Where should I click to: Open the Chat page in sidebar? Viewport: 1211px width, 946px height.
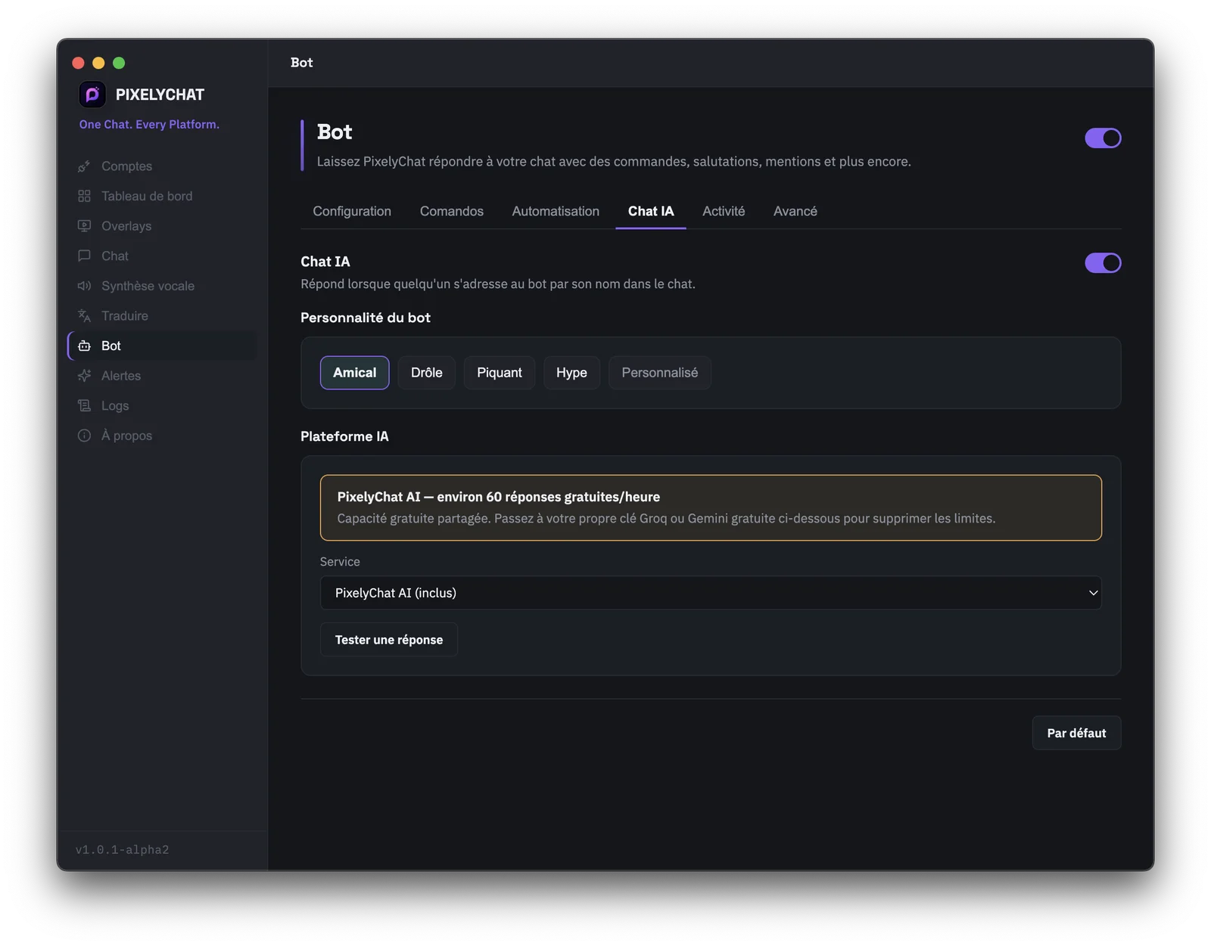pos(162,256)
